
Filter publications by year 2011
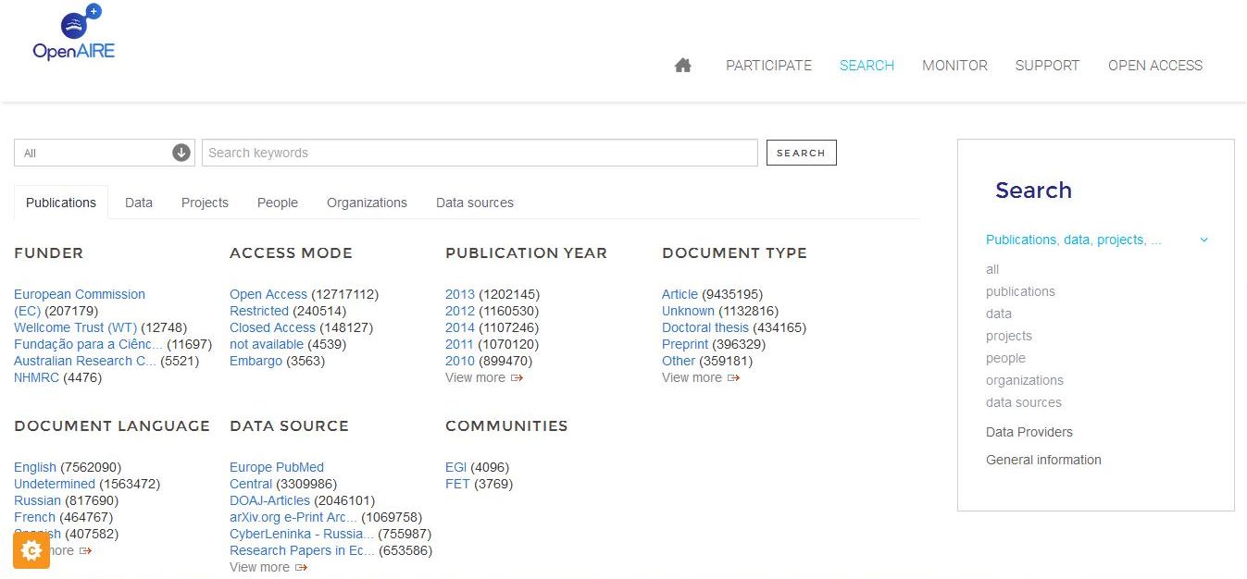(x=460, y=344)
